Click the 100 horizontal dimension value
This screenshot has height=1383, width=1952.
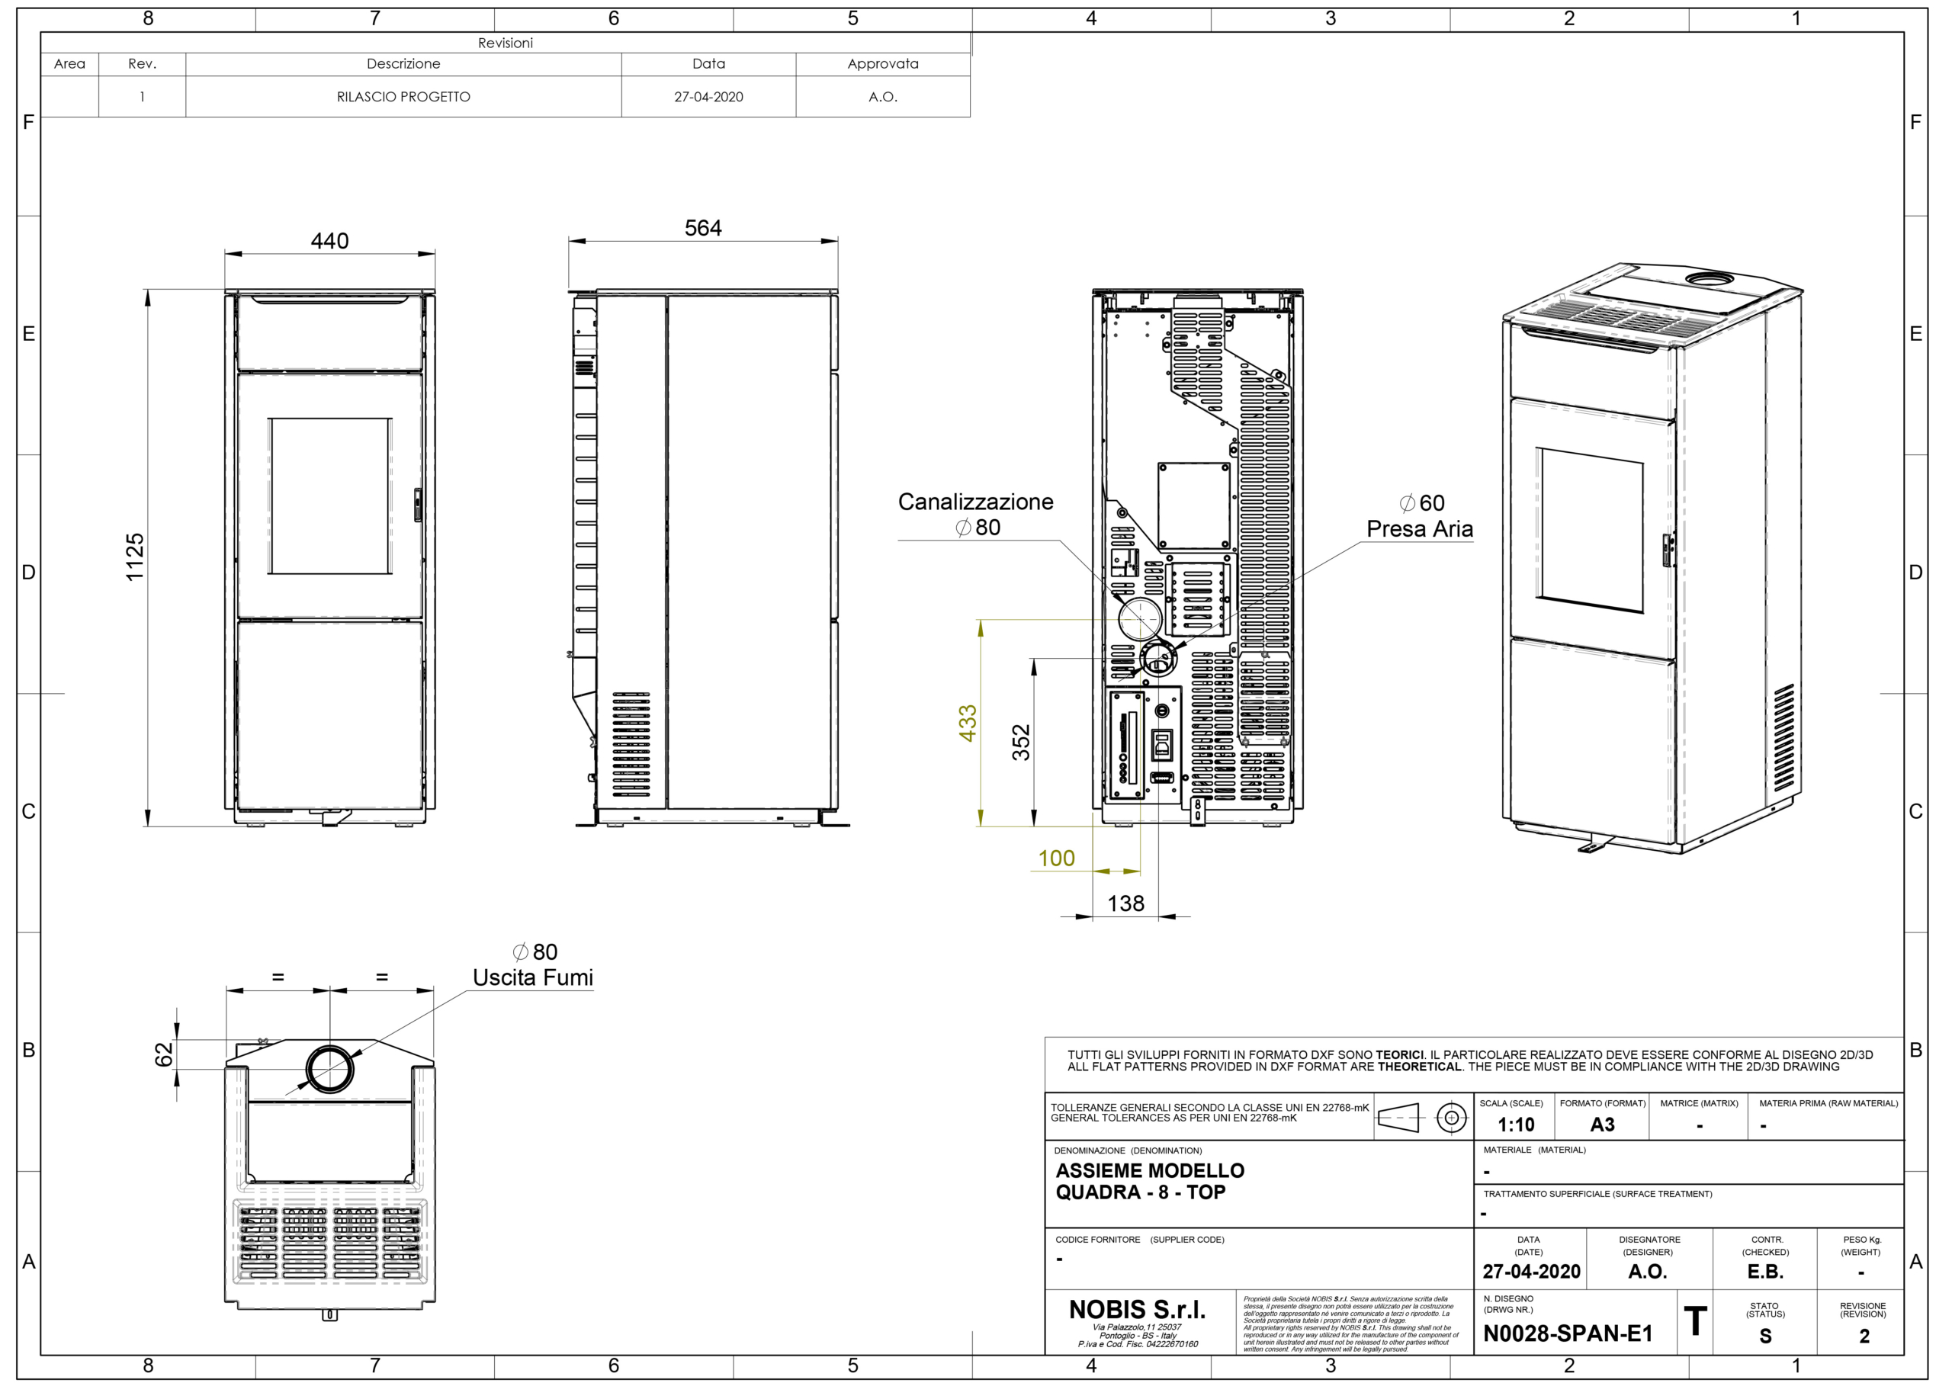(x=1056, y=858)
